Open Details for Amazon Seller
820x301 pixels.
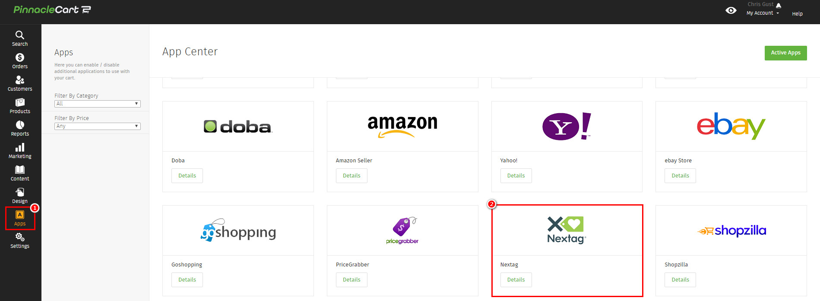(x=351, y=176)
